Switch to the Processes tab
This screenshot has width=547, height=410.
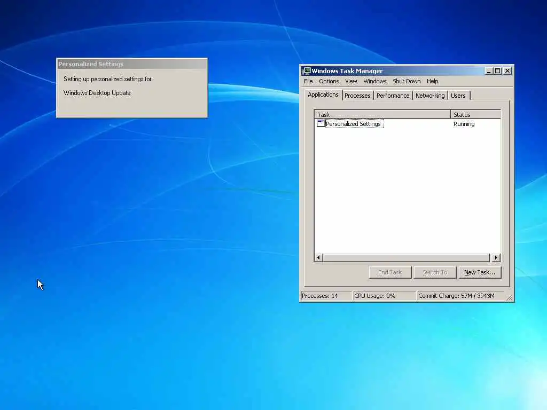pyautogui.click(x=357, y=96)
